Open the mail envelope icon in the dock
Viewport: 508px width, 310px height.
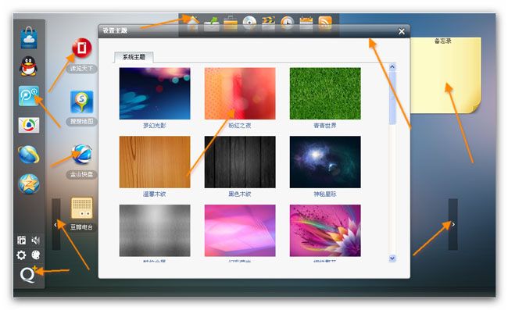click(x=29, y=125)
